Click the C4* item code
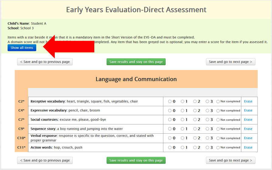The image size is (272, 170). coord(21,110)
